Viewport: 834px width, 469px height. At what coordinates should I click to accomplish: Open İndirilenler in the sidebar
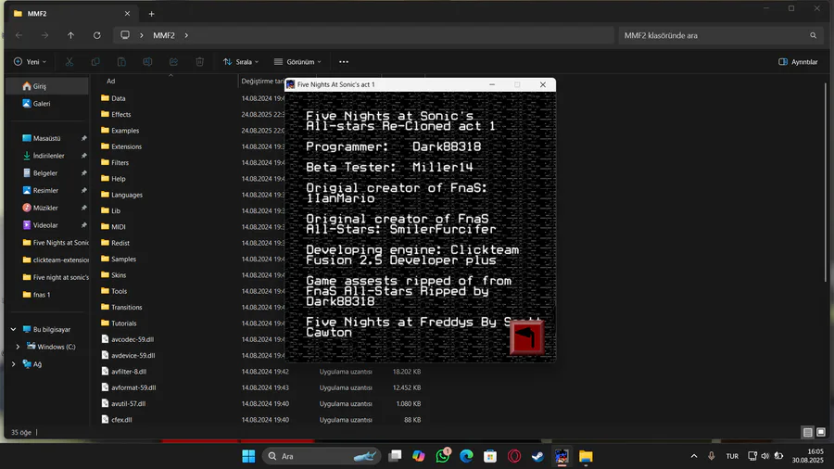click(x=47, y=156)
